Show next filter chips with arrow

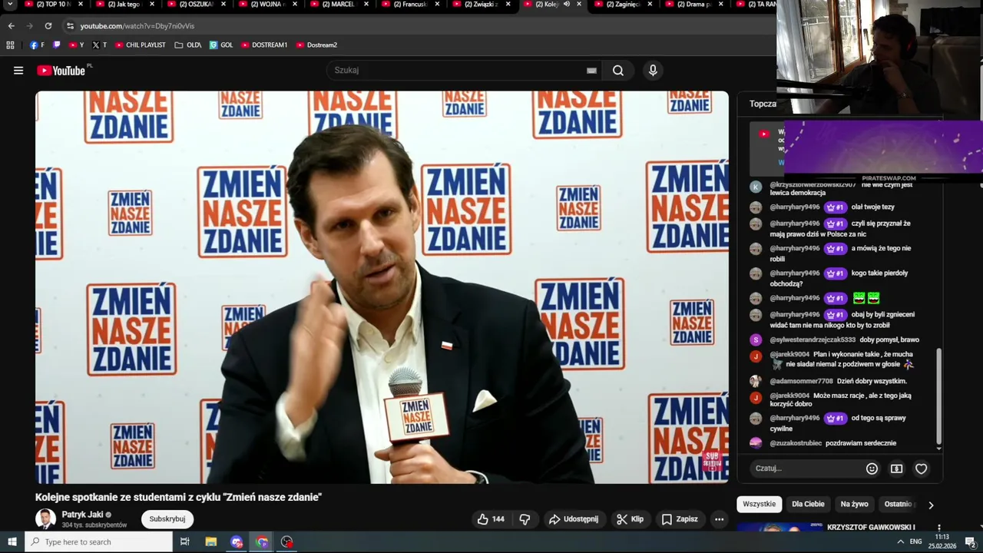click(931, 505)
